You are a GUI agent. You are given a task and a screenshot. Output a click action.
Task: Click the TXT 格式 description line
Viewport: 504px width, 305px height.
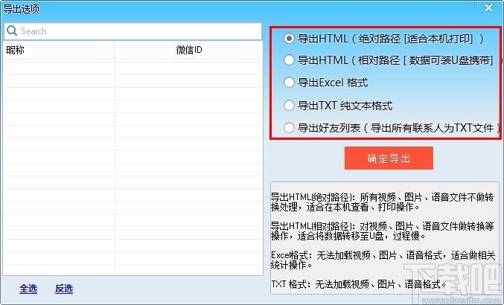tap(359, 284)
